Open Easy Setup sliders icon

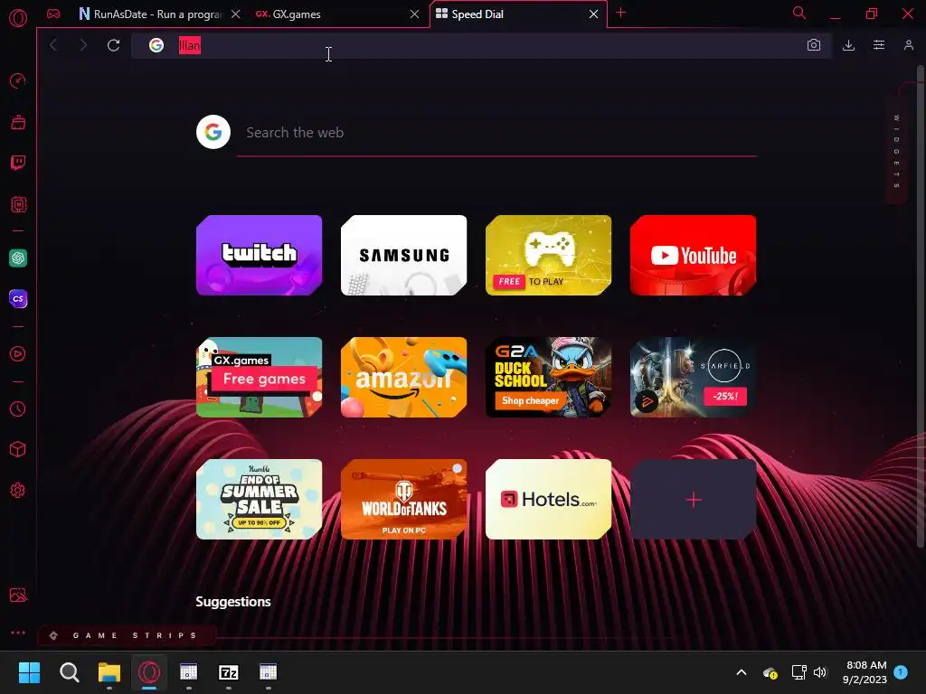pos(879,45)
